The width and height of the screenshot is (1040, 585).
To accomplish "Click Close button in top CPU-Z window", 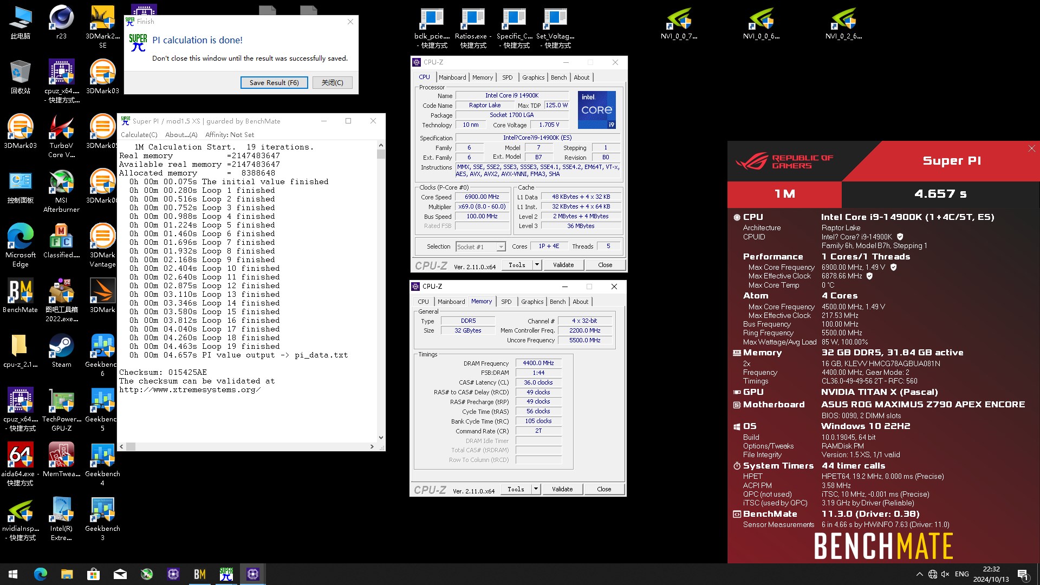I will tap(605, 265).
